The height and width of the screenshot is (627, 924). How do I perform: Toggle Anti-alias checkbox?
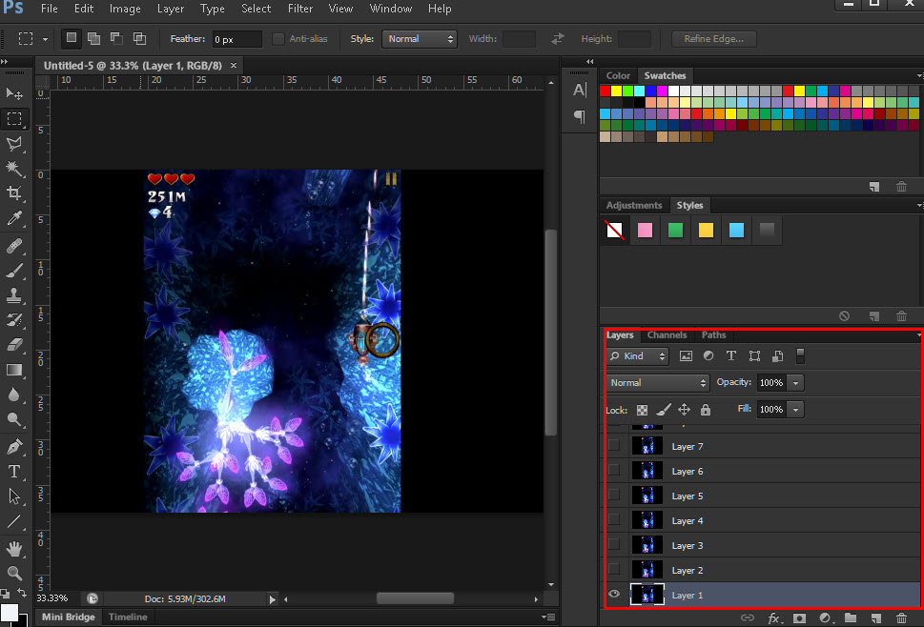pyautogui.click(x=278, y=39)
